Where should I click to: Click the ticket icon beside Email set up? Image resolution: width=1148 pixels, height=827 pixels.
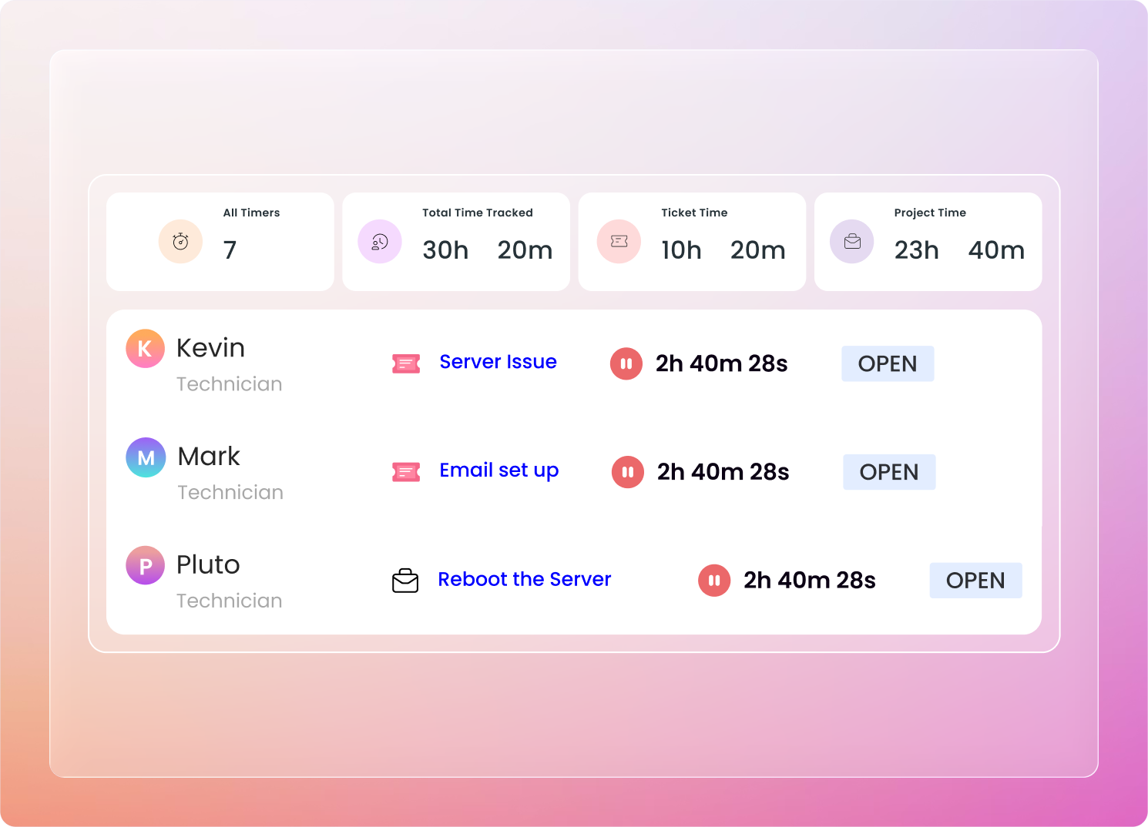point(406,472)
